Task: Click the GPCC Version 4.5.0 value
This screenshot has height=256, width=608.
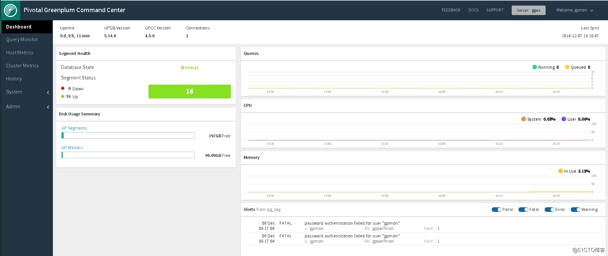Action: (x=150, y=36)
